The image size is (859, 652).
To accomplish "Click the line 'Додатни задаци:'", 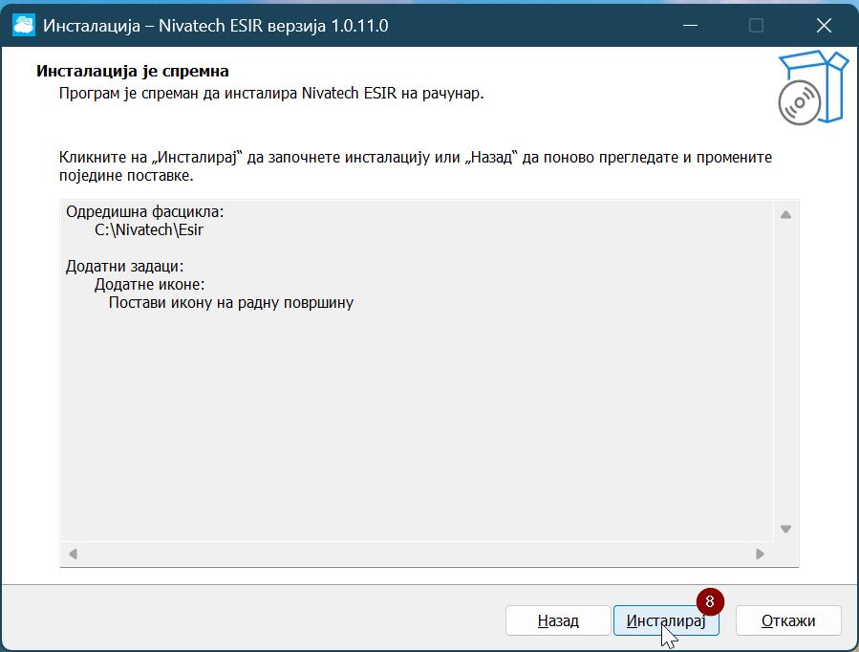I will [x=125, y=267].
